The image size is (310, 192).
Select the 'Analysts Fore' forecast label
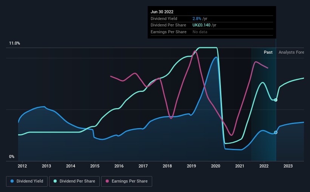pyautogui.click(x=291, y=52)
